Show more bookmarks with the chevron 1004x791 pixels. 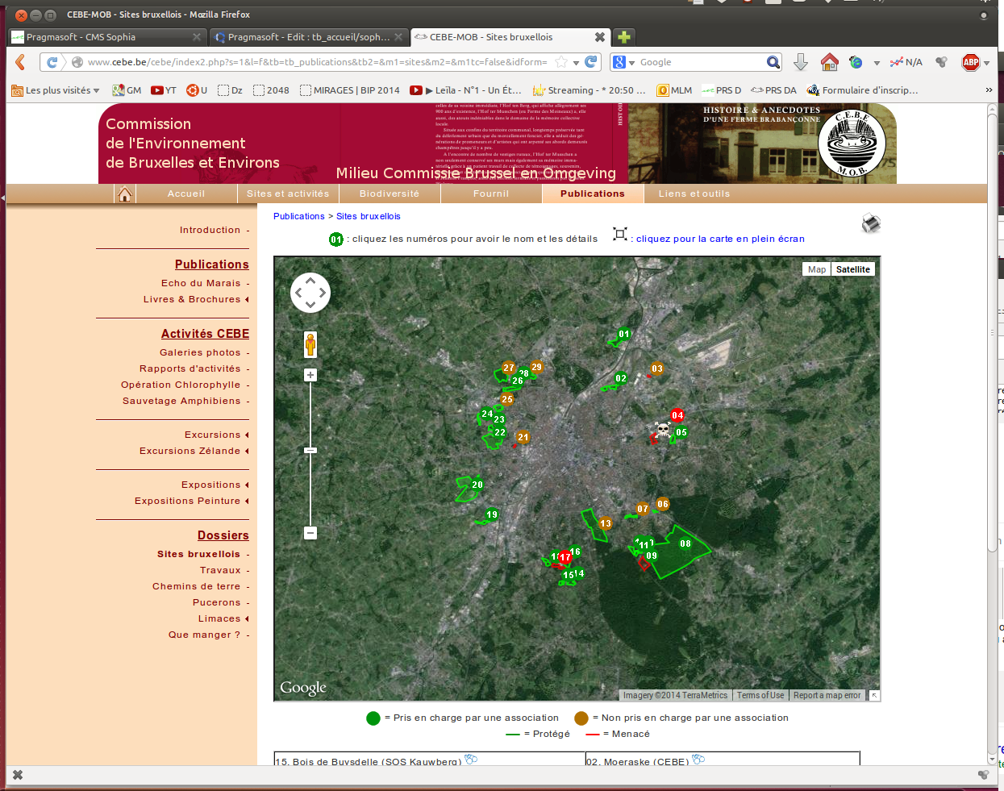[x=989, y=90]
